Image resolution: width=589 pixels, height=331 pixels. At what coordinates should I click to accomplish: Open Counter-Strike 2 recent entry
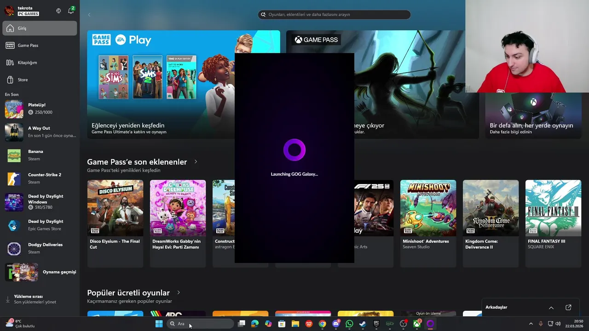40,178
